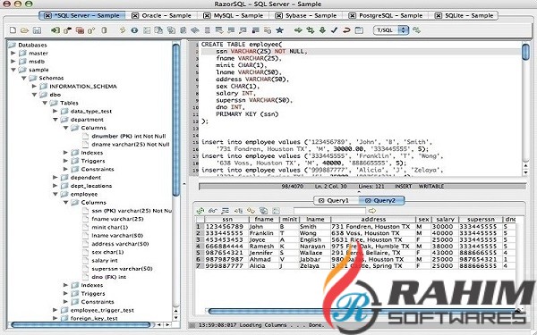Screen dimensions: 537x335
Task: Click the black checkmark commit icon
Action: (x=334, y=30)
